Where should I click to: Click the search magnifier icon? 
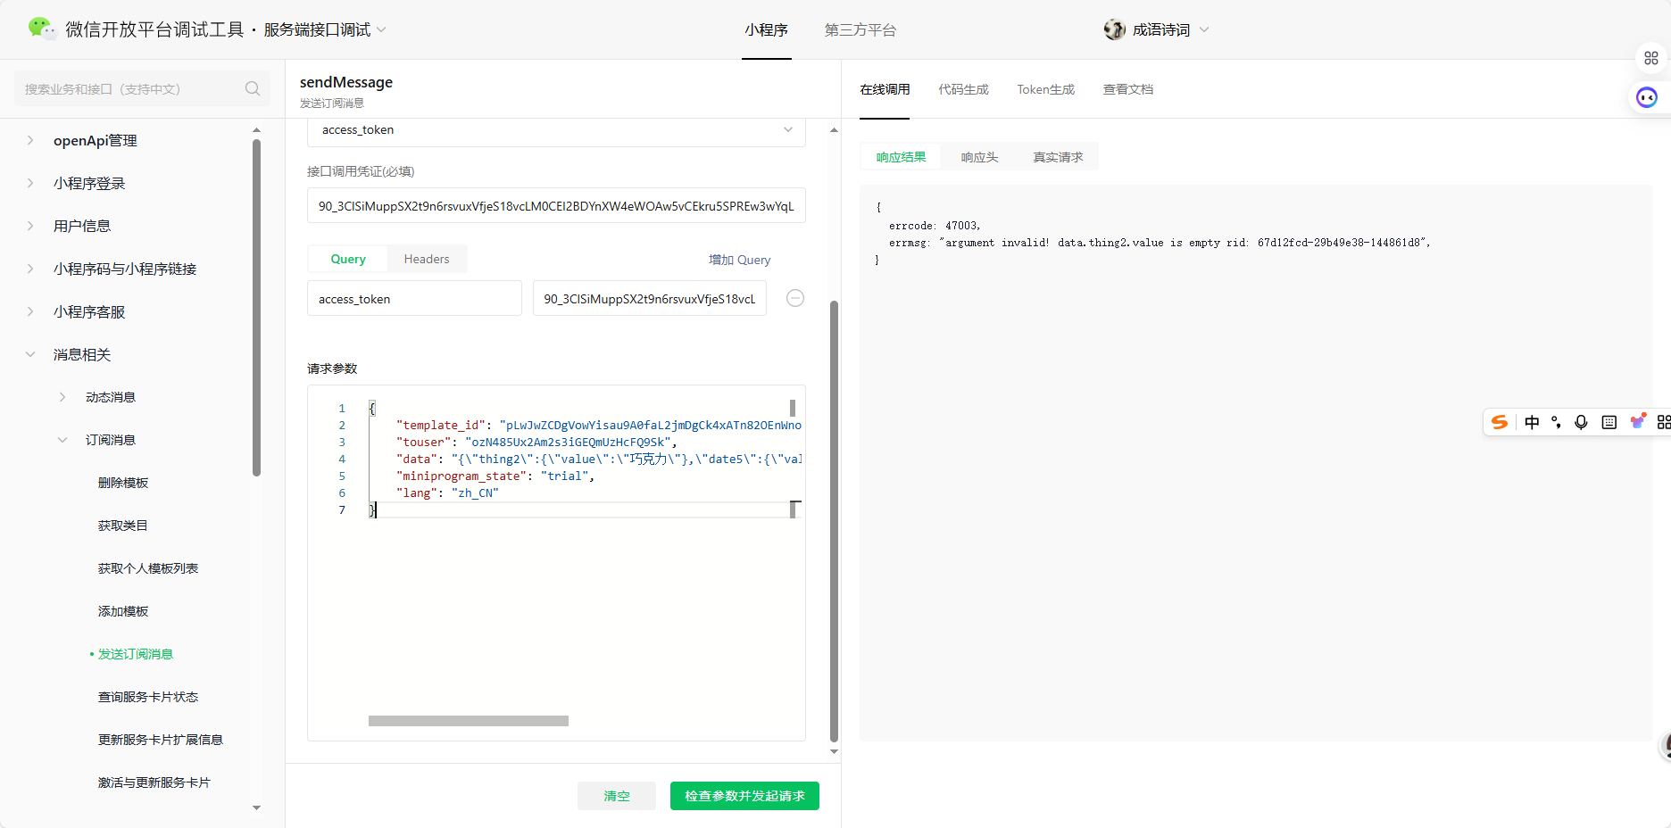(x=253, y=88)
